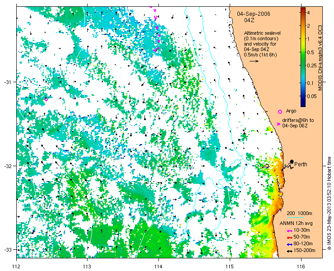Click '(0.1m contours)' description line

(x=261, y=39)
